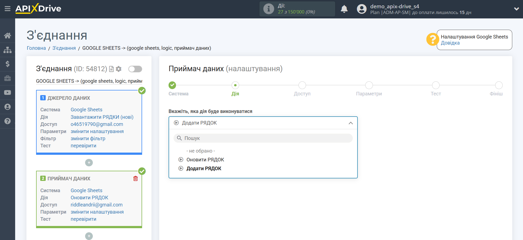Click source 'перевірити' test link

click(83, 145)
